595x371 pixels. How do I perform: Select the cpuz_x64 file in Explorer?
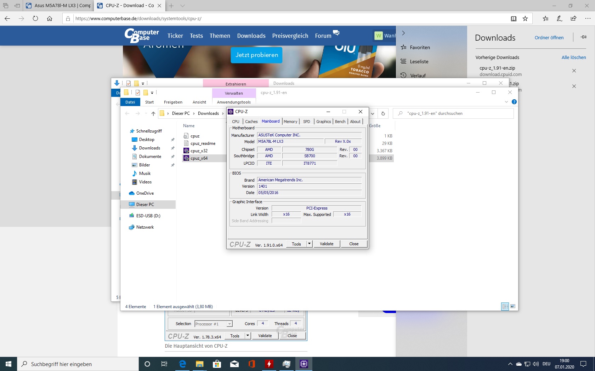point(199,158)
